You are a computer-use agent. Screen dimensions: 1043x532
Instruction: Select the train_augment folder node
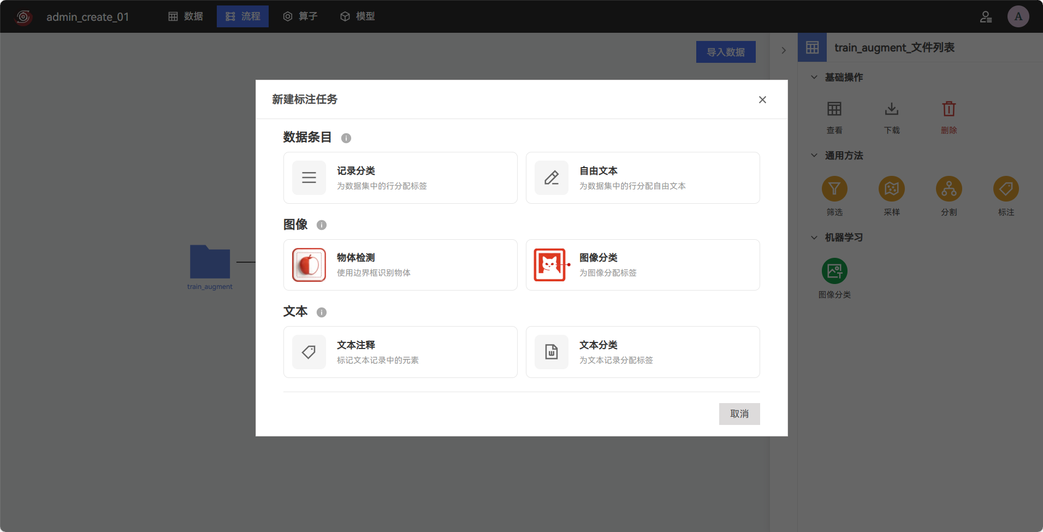(x=210, y=262)
